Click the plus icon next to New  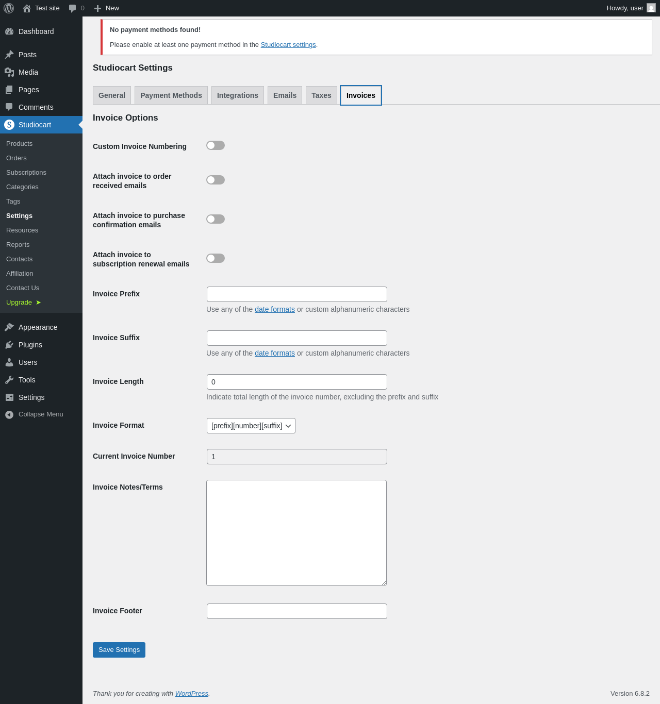[97, 8]
